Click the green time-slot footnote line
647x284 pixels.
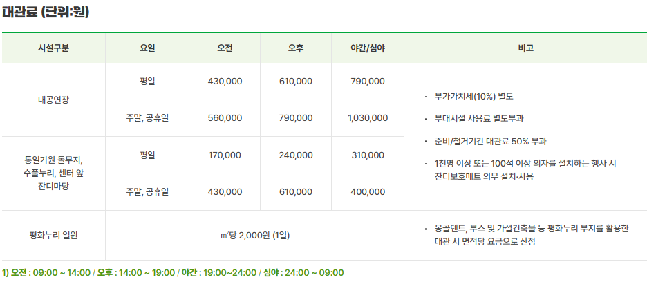[x=173, y=272]
